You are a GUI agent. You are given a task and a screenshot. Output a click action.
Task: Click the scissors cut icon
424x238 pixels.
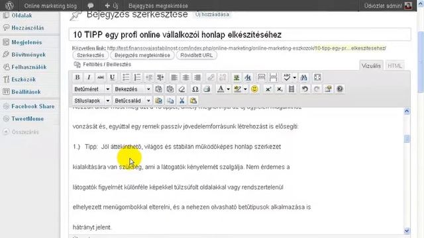coord(182,100)
